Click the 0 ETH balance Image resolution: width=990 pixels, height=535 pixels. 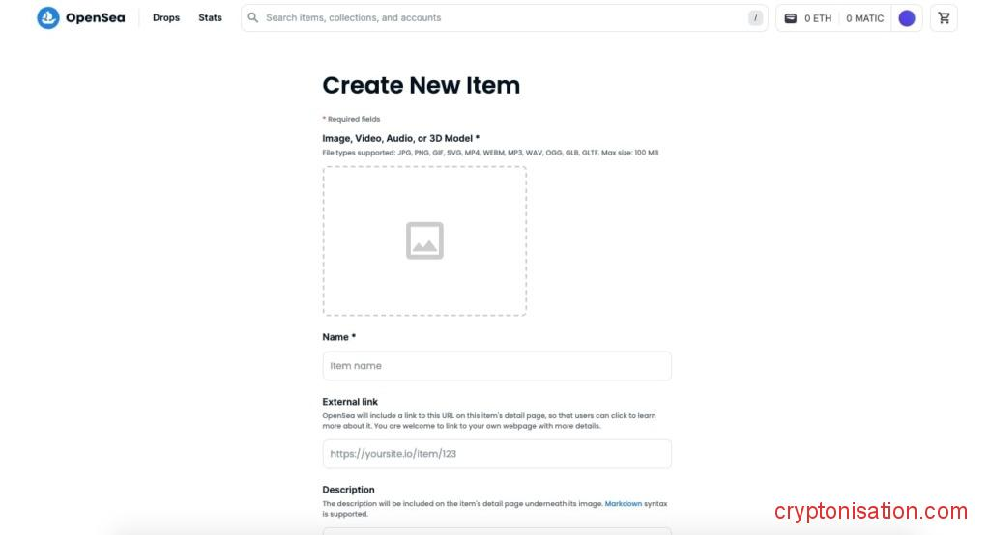pos(818,18)
